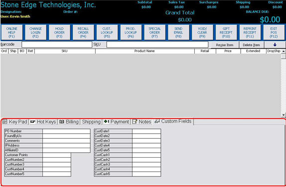The height and width of the screenshot is (187, 286).
Task: Click the CustCash4 value field
Action: click(146, 169)
